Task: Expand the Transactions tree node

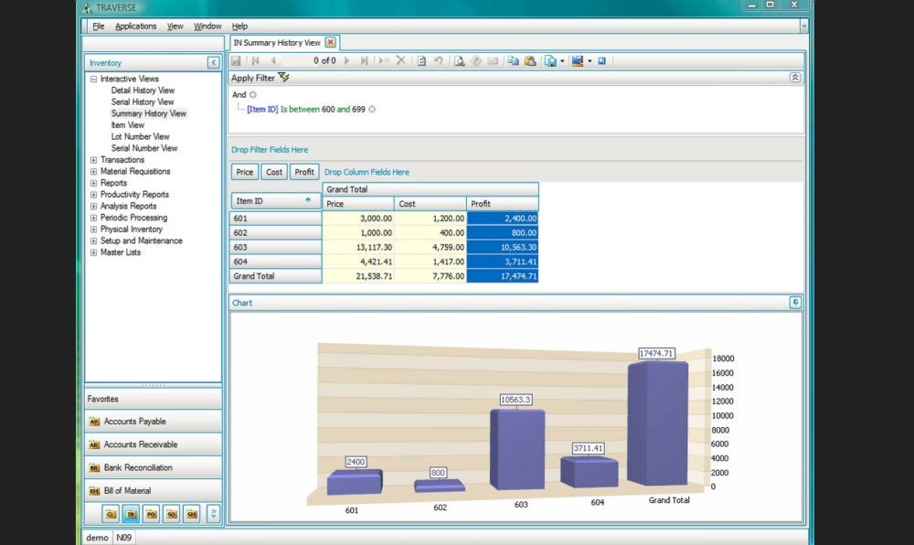Action: point(94,160)
